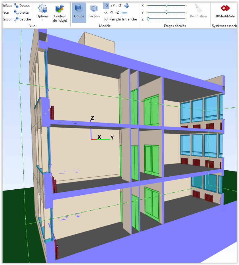Select the +Z cut direction
The image size is (239, 265).
(119, 6)
